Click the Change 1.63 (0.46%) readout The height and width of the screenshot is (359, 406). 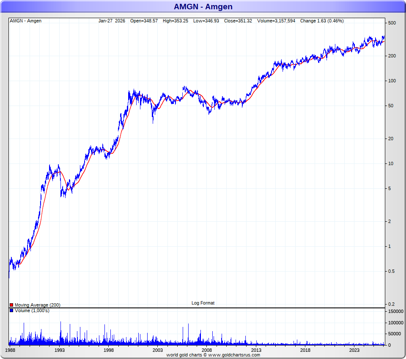322,21
